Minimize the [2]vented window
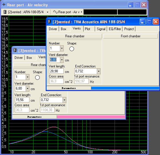The width and height of the screenshot is (160, 155). (x=143, y=22)
